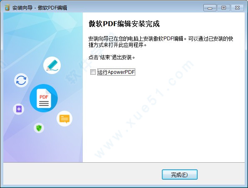
Task: Click the 傲软PDF编辑安装完成 heading
Action: click(124, 24)
